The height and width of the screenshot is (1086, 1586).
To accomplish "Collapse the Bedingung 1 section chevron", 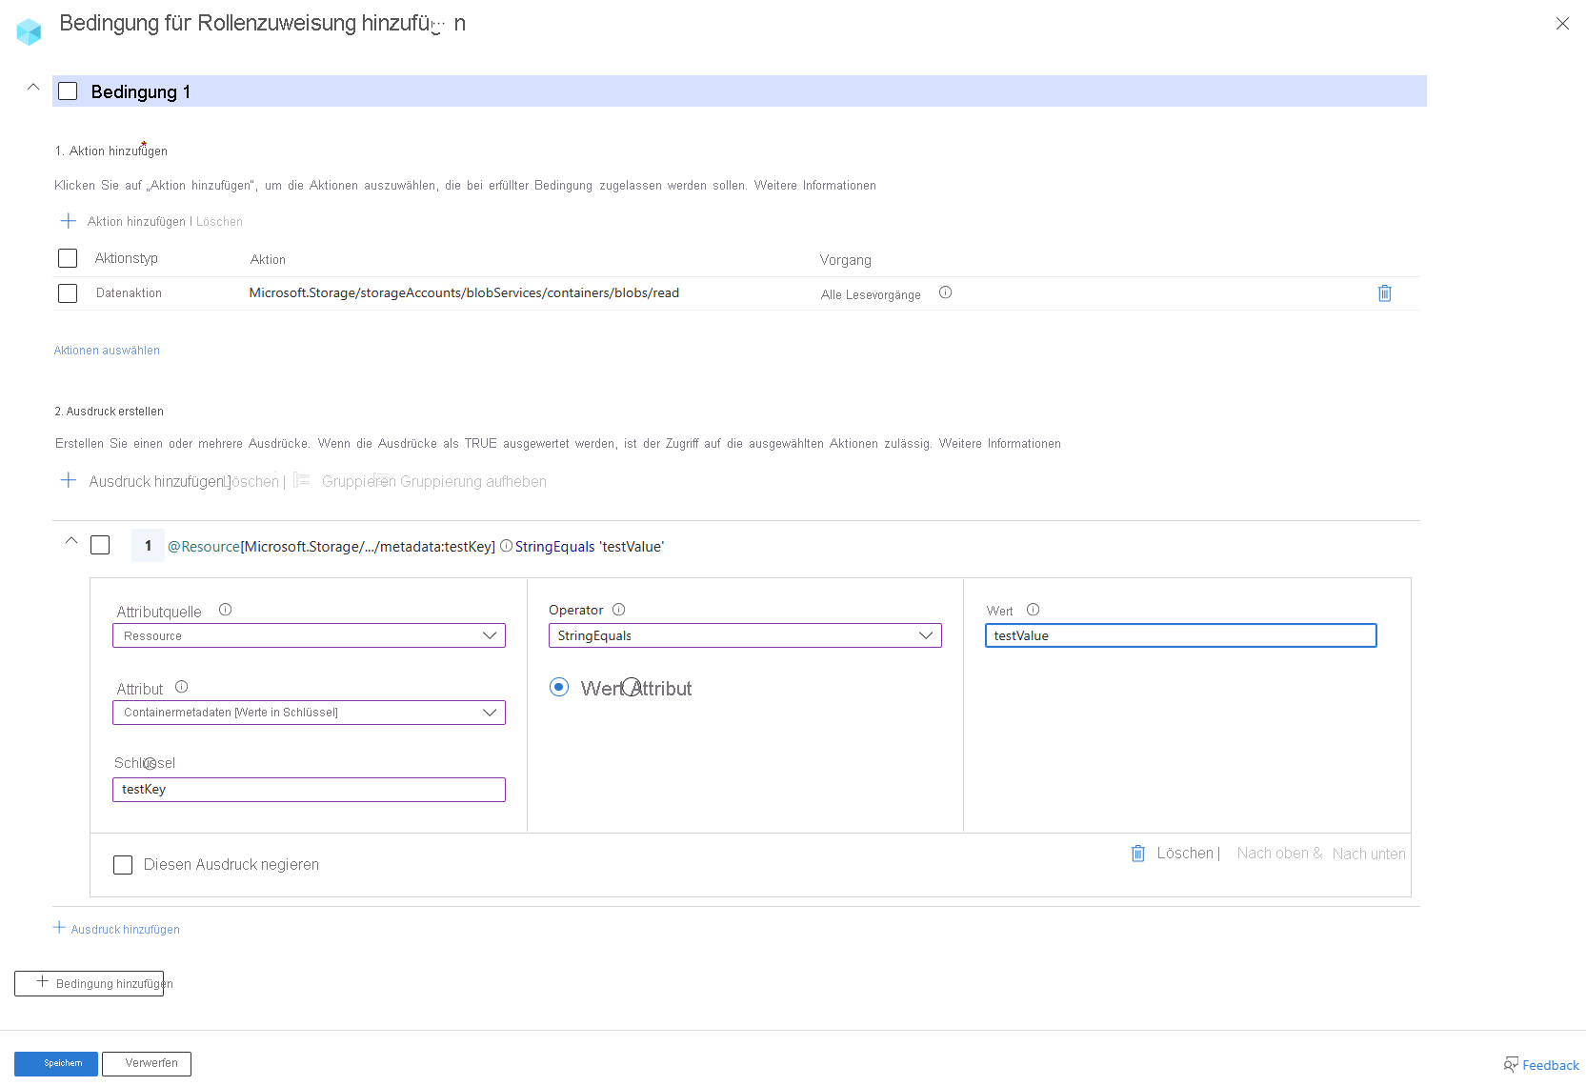I will [x=32, y=87].
